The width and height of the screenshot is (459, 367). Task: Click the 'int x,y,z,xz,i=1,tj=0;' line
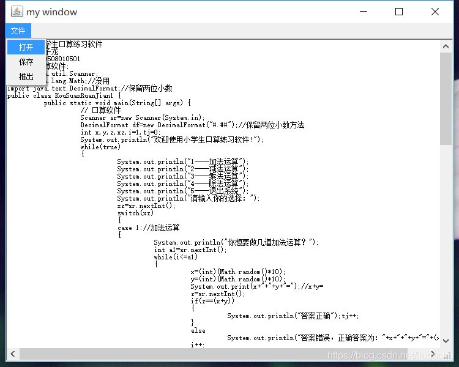[x=121, y=132]
